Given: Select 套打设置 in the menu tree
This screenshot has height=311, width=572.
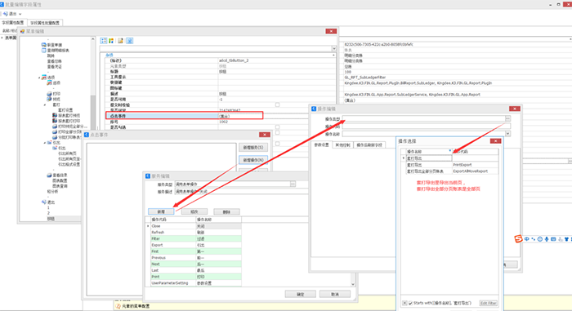Looking at the screenshot, I should (65, 110).
